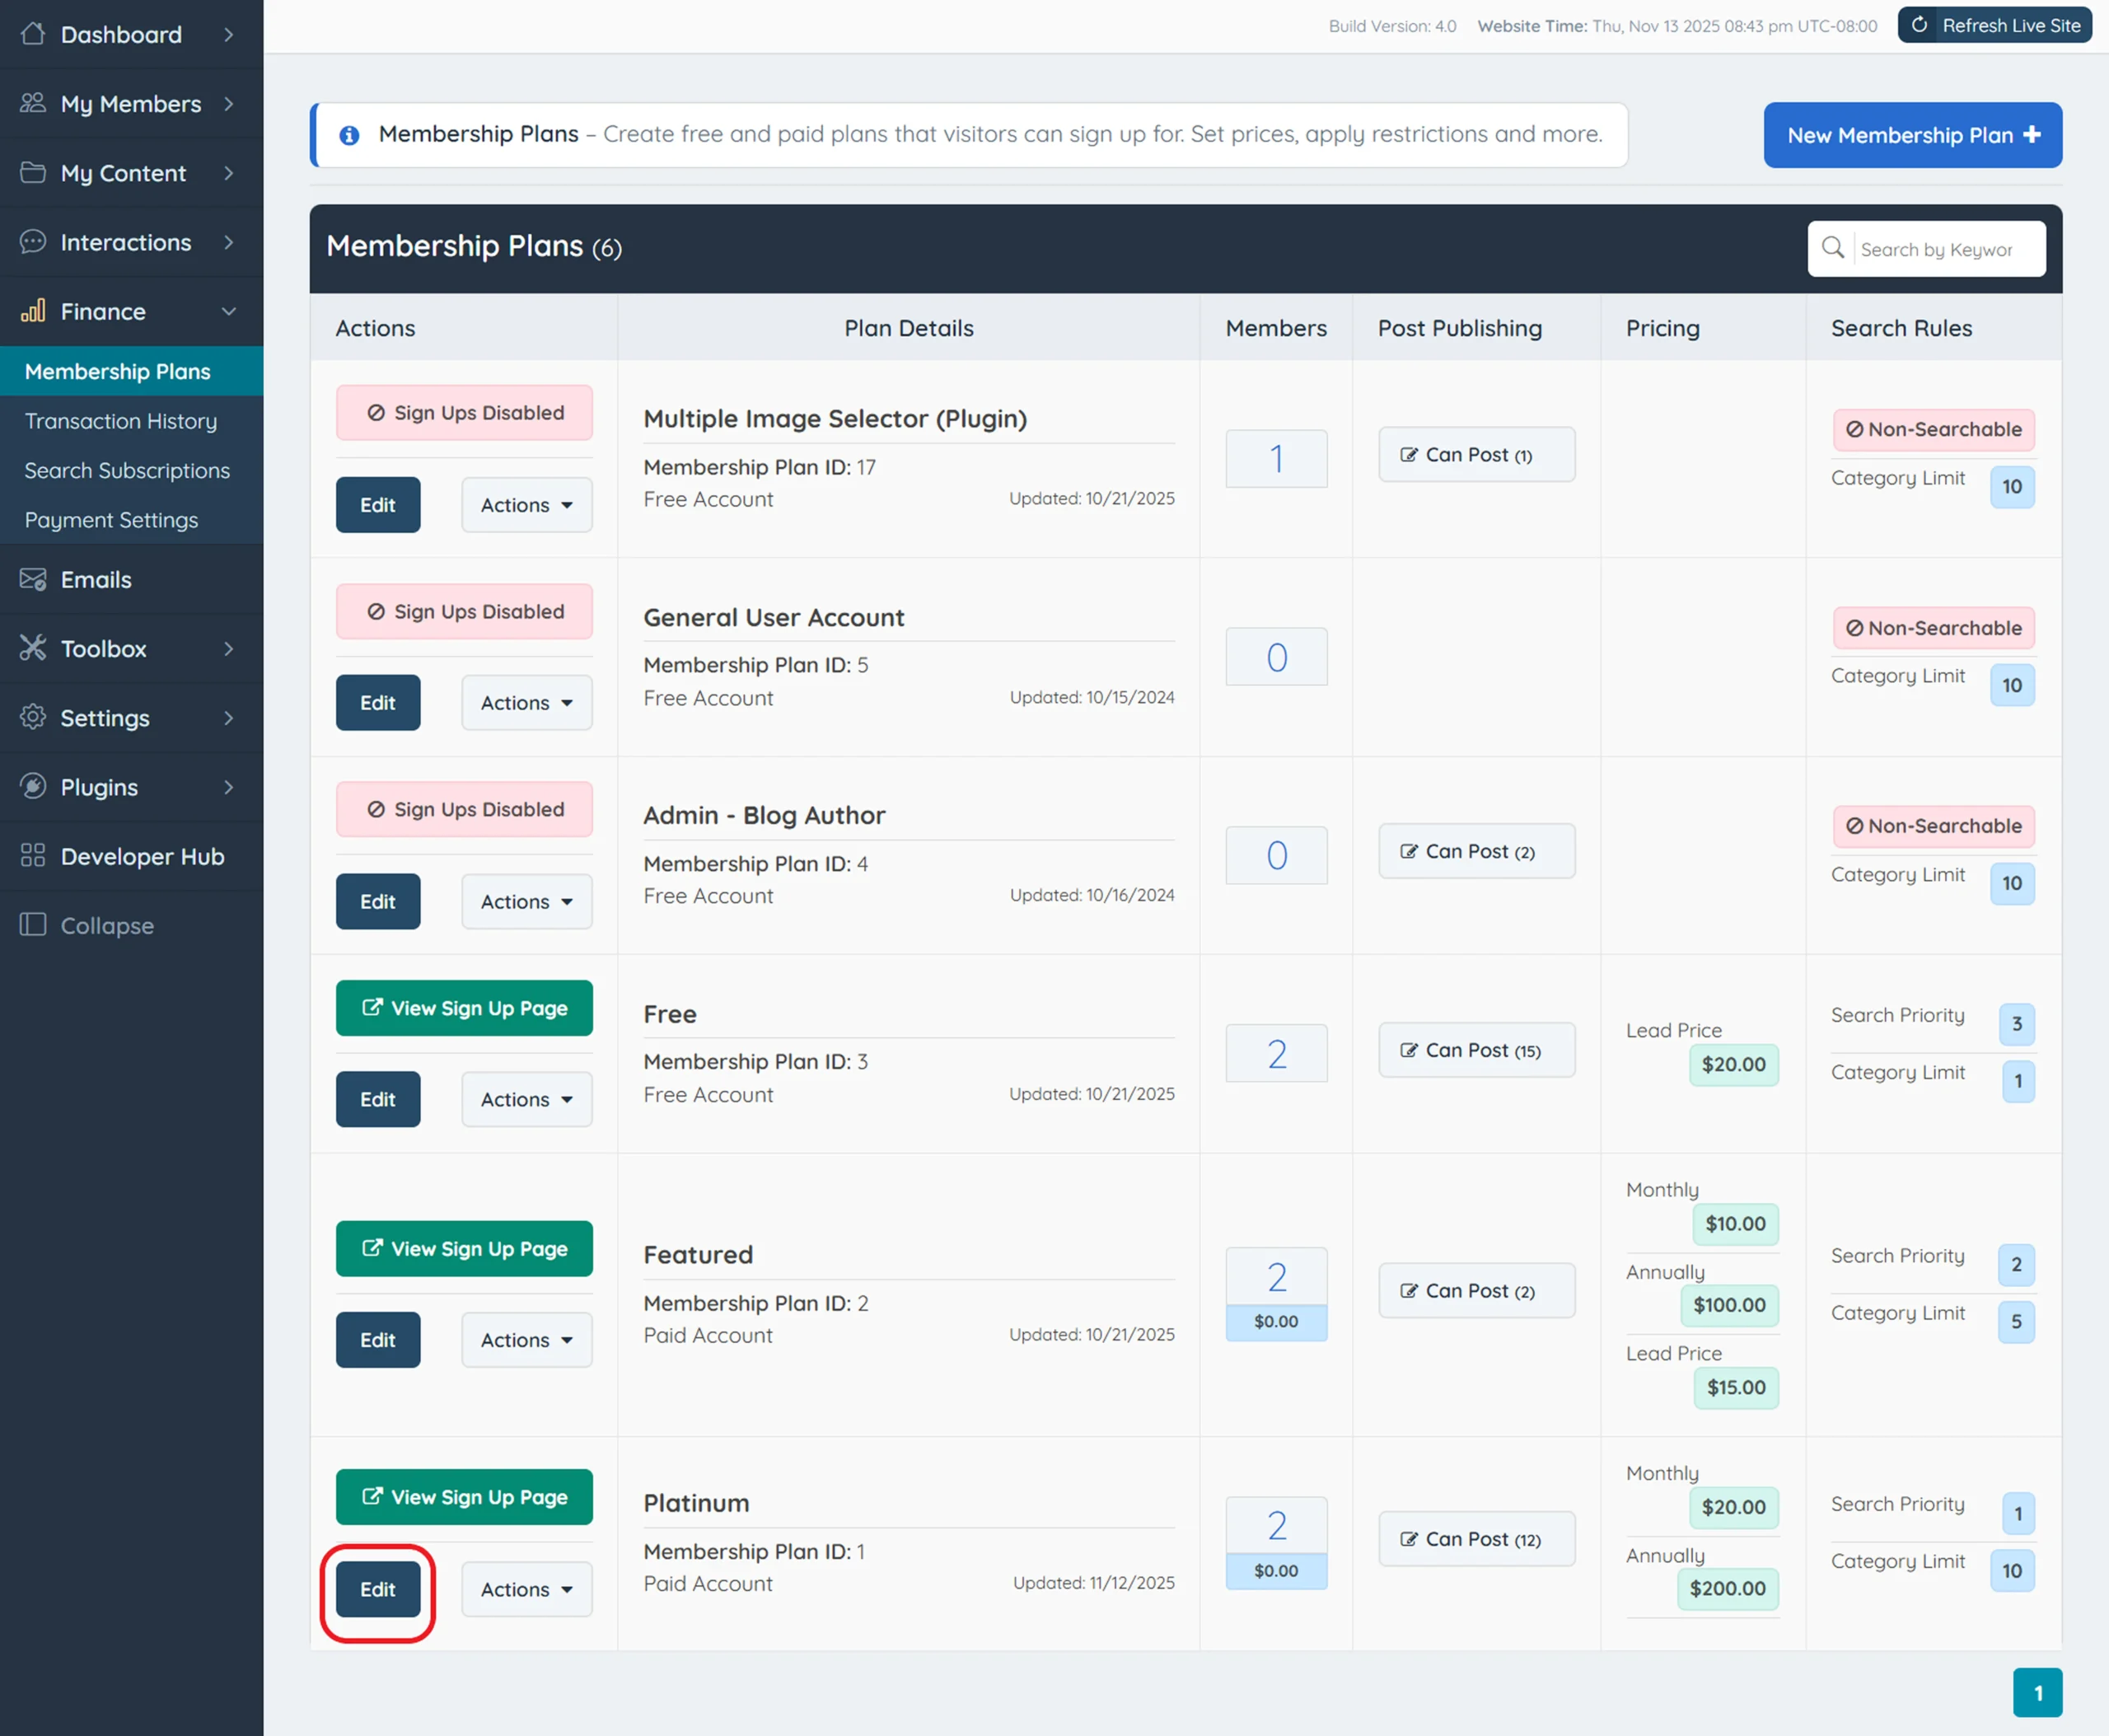The height and width of the screenshot is (1736, 2109).
Task: Open Transaction History submenu item
Action: tap(120, 421)
